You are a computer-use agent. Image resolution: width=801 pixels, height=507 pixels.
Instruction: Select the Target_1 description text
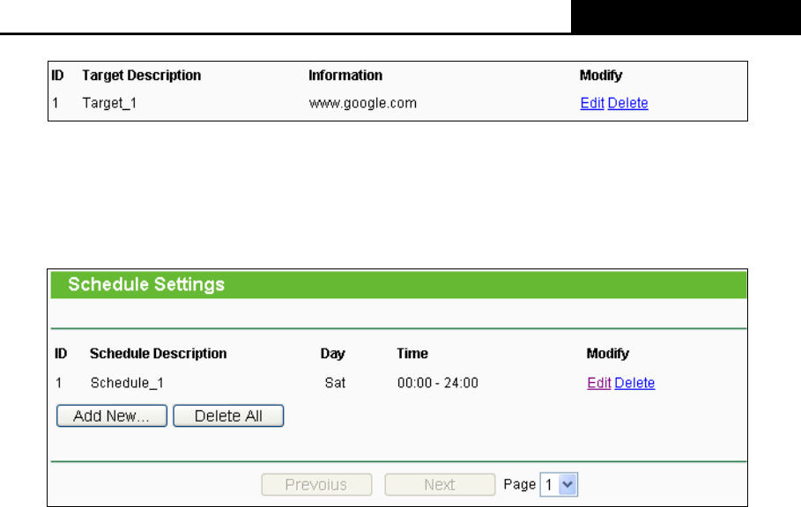click(109, 103)
